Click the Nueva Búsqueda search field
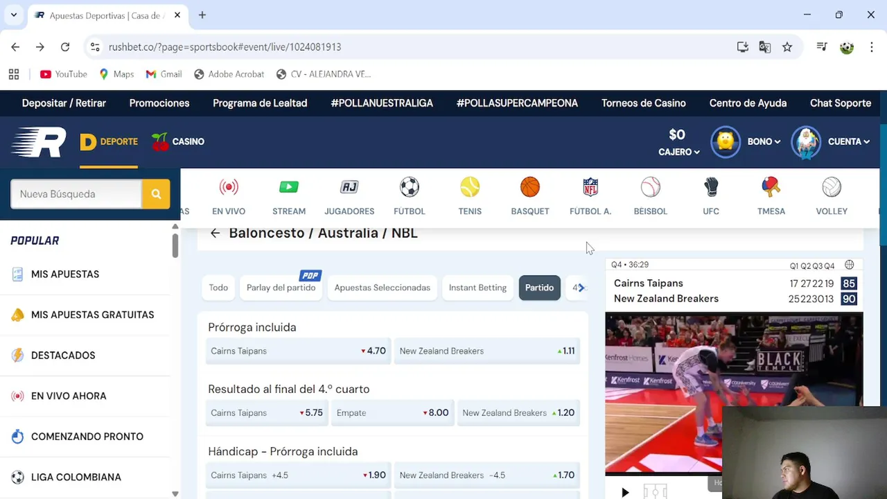 [x=76, y=194]
